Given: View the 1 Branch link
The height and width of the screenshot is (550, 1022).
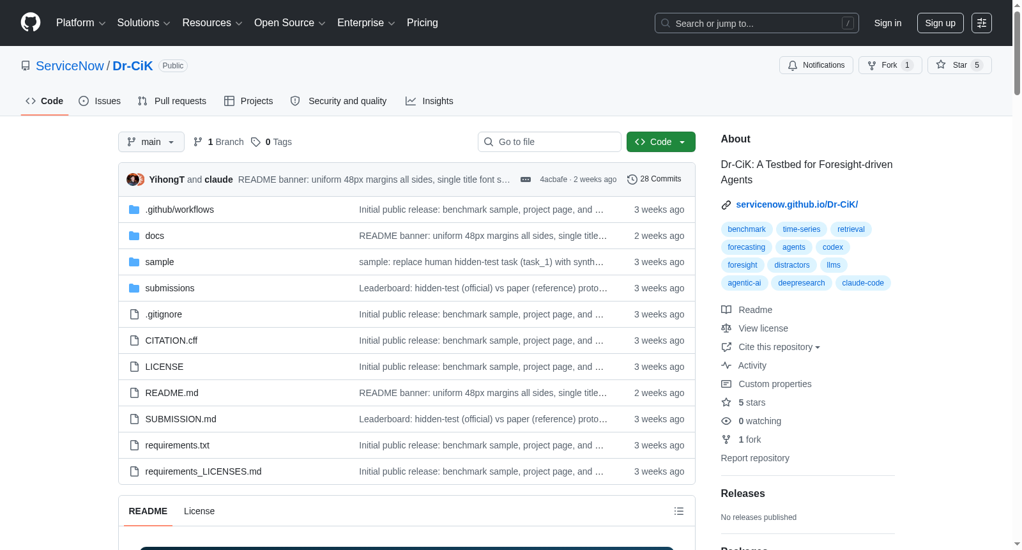Looking at the screenshot, I should 218,142.
